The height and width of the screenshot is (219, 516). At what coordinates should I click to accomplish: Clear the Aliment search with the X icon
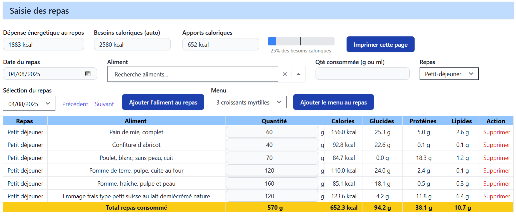click(x=285, y=74)
